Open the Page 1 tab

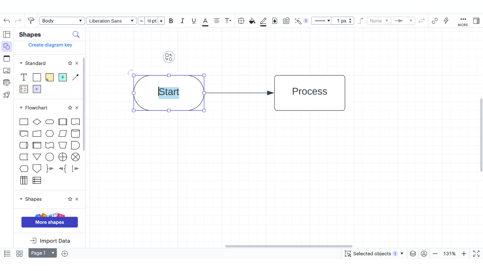coord(38,253)
